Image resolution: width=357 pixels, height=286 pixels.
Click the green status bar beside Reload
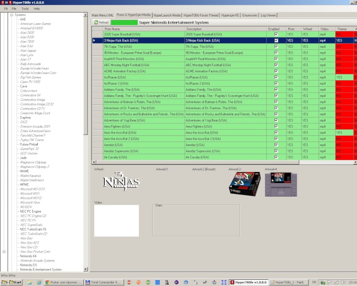click(x=124, y=22)
